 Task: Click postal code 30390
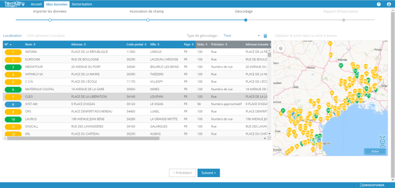pyautogui.click(x=130, y=74)
